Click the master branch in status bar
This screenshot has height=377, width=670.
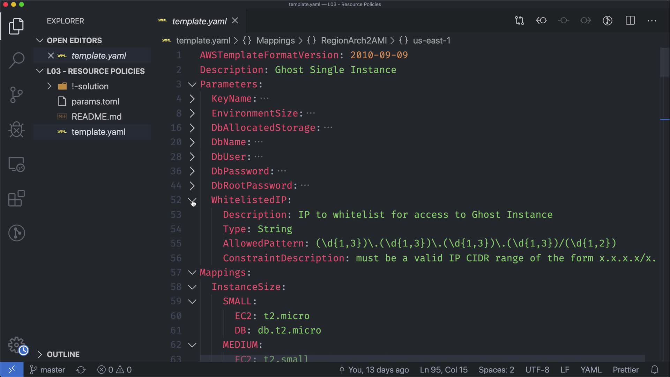coord(48,370)
